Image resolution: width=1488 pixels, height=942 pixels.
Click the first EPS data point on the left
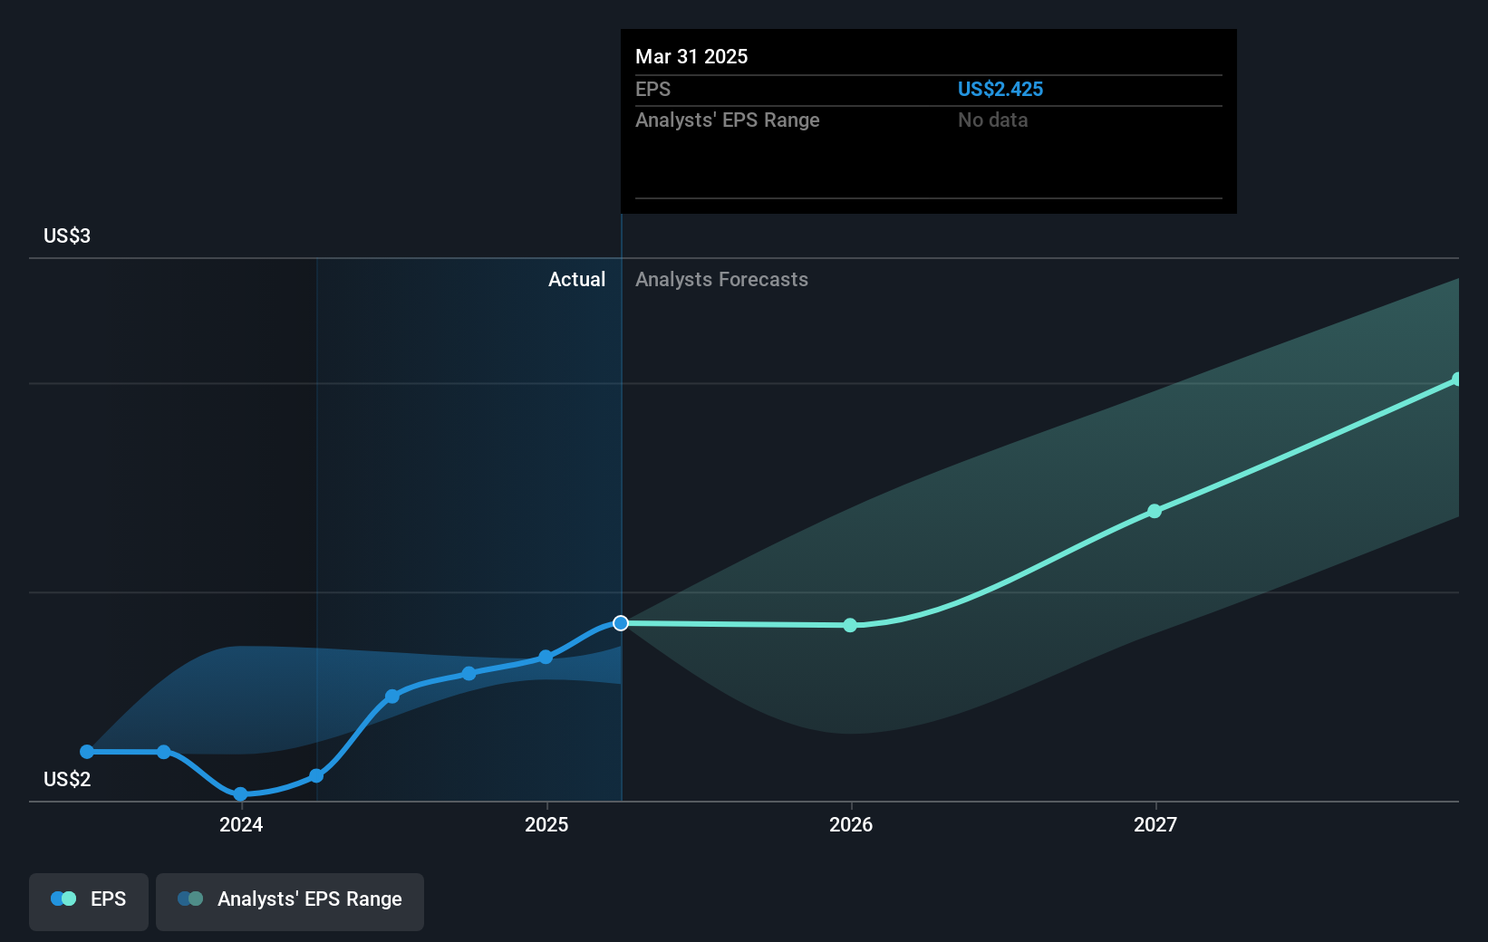pos(87,752)
